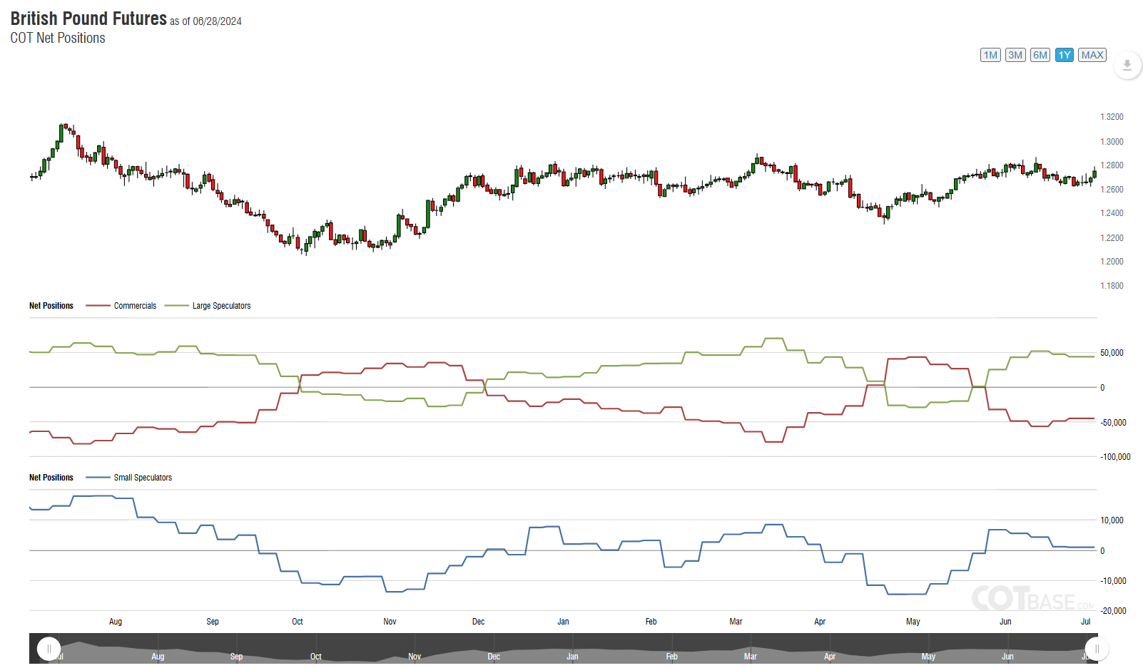Click the green line swatch beside Large Speculators

click(176, 306)
